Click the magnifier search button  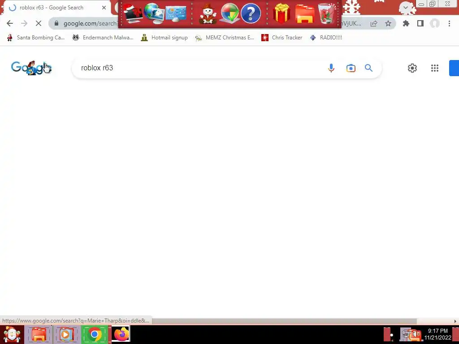(x=369, y=68)
